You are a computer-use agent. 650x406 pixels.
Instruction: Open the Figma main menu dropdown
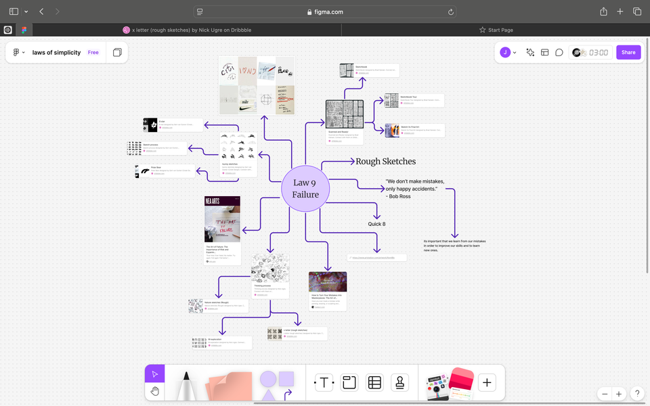point(19,52)
